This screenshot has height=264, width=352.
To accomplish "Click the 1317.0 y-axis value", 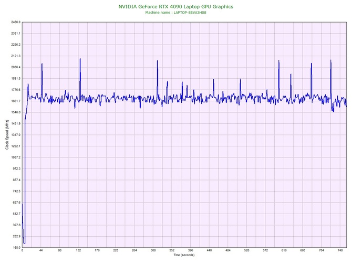I will [15, 135].
